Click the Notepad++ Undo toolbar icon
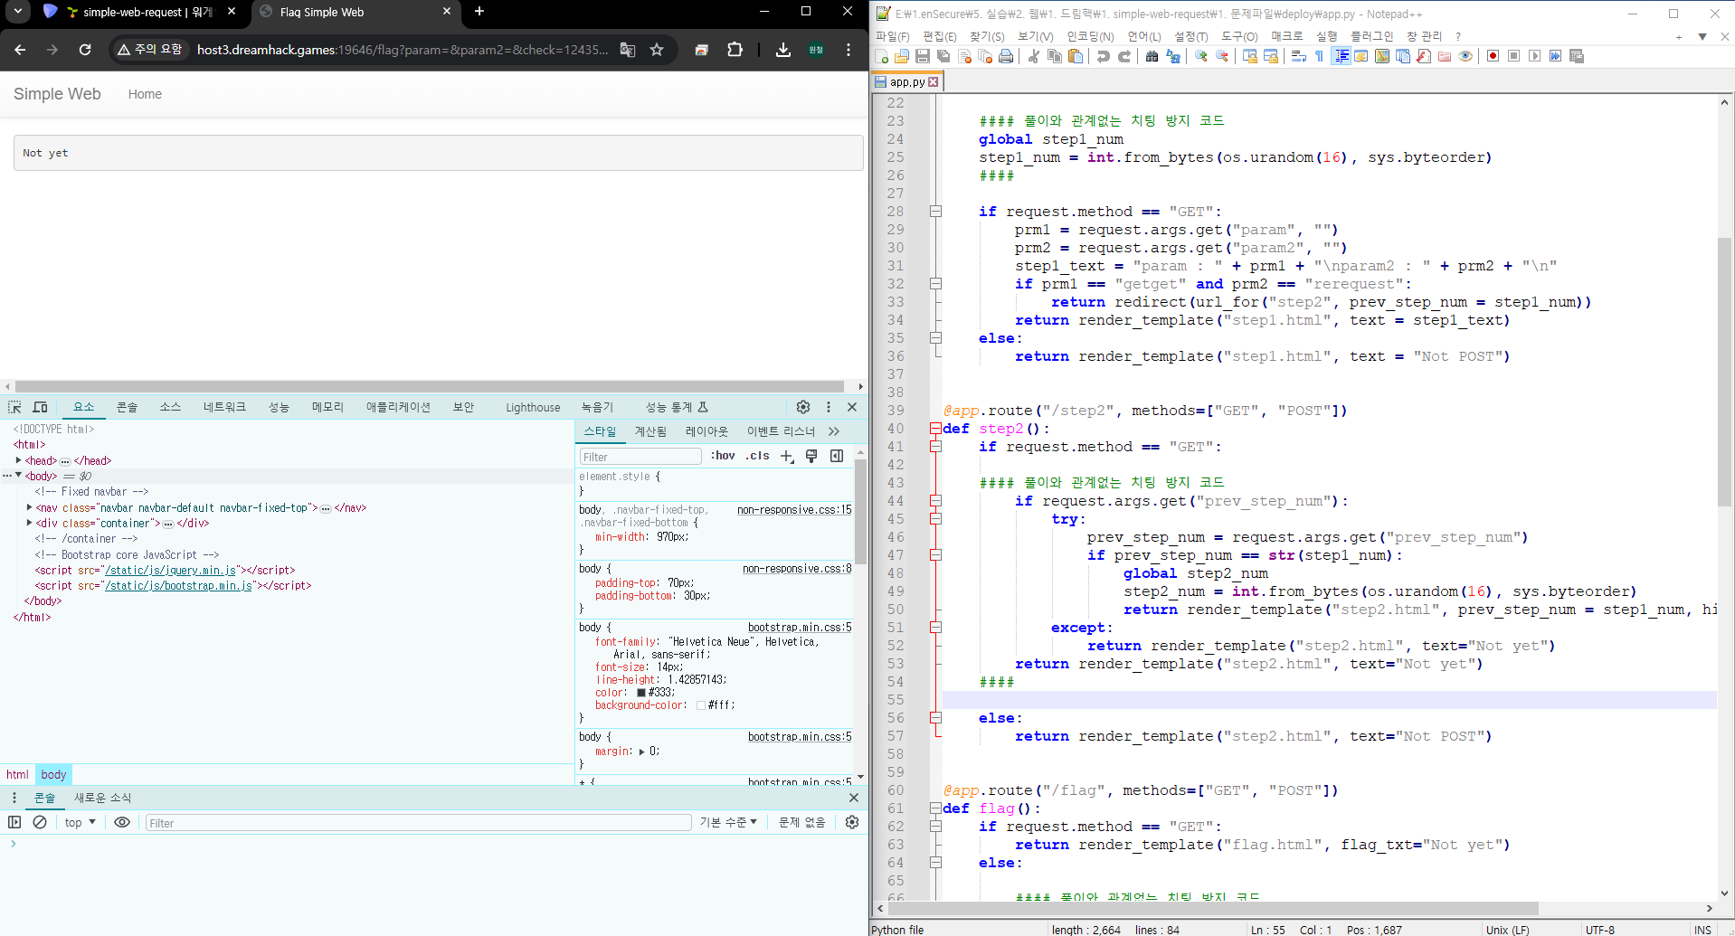1735x936 pixels. click(1103, 56)
